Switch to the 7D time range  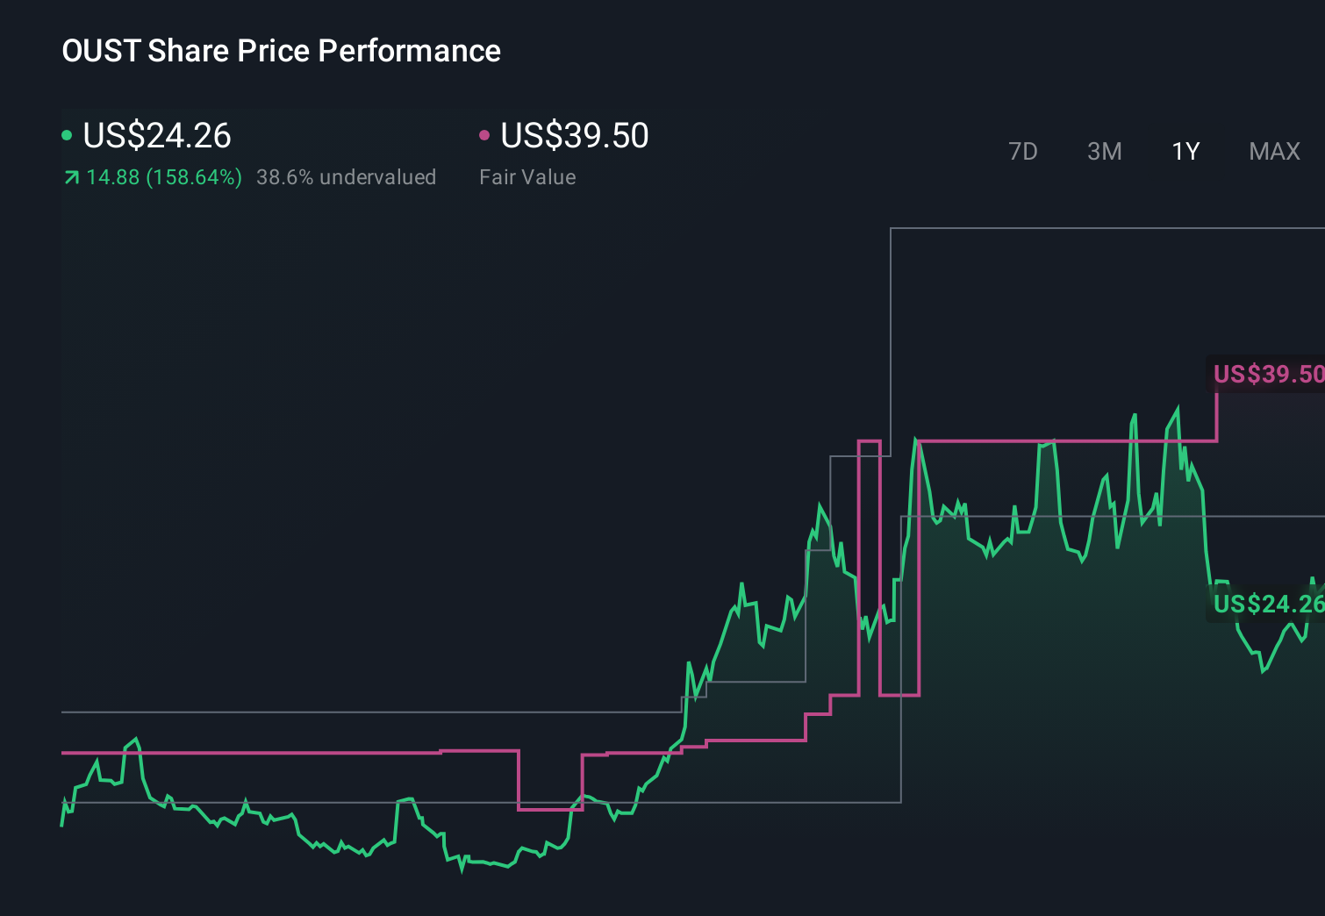coord(1023,151)
